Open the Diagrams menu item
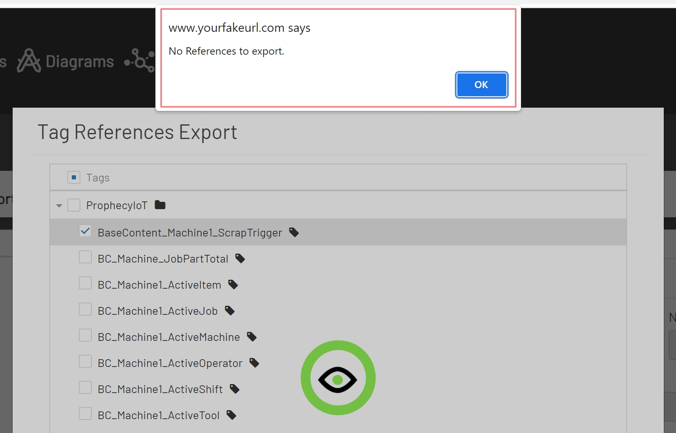 pyautogui.click(x=80, y=62)
